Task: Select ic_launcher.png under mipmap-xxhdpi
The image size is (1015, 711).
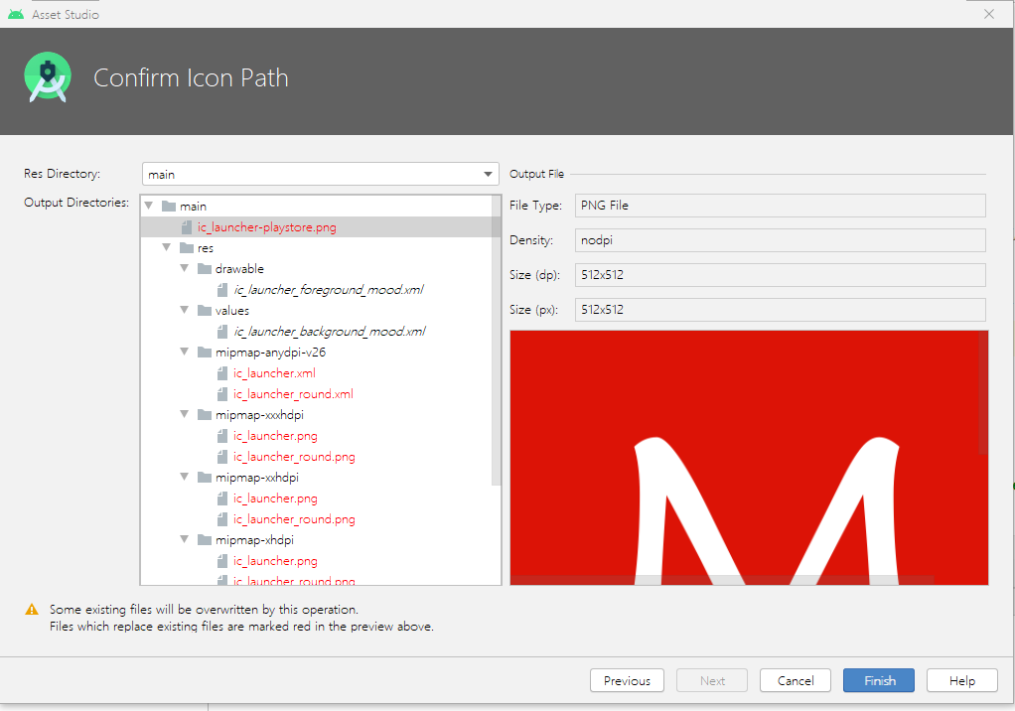Action: 275,498
